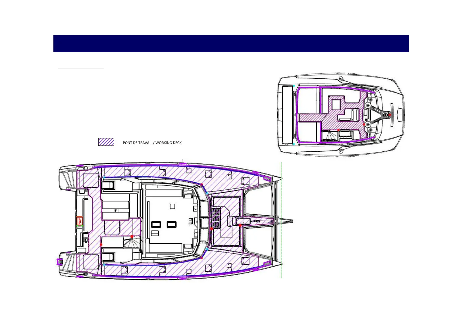Select the flybridge plan drawing

(x=341, y=115)
